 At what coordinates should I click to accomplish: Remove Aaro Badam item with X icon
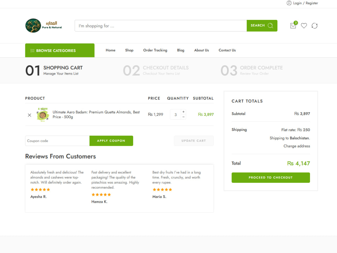(x=29, y=115)
